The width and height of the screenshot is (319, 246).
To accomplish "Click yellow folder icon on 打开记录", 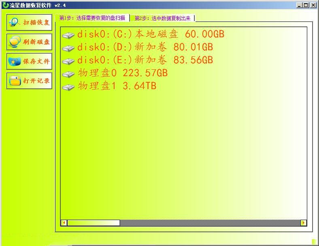I will click(x=15, y=81).
